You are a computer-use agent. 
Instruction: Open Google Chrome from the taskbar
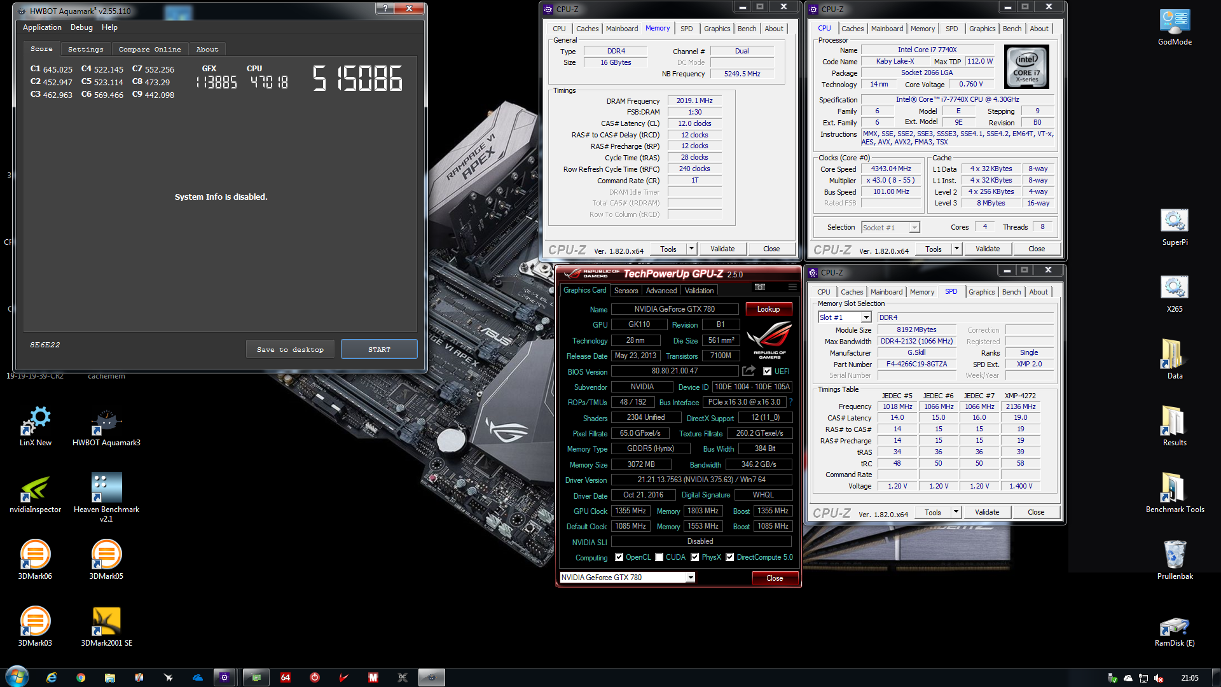81,677
